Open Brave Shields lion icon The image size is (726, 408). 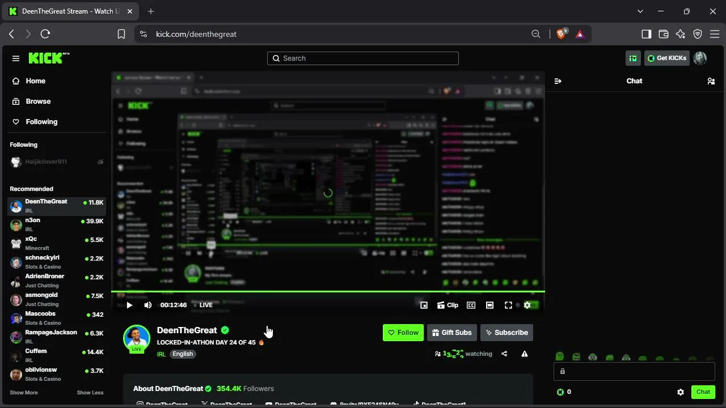point(562,34)
